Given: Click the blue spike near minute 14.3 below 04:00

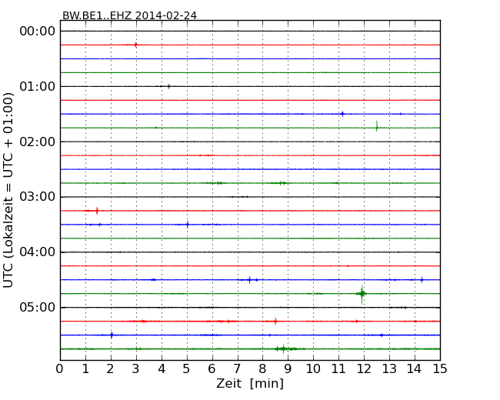Looking at the screenshot, I should pos(422,280).
